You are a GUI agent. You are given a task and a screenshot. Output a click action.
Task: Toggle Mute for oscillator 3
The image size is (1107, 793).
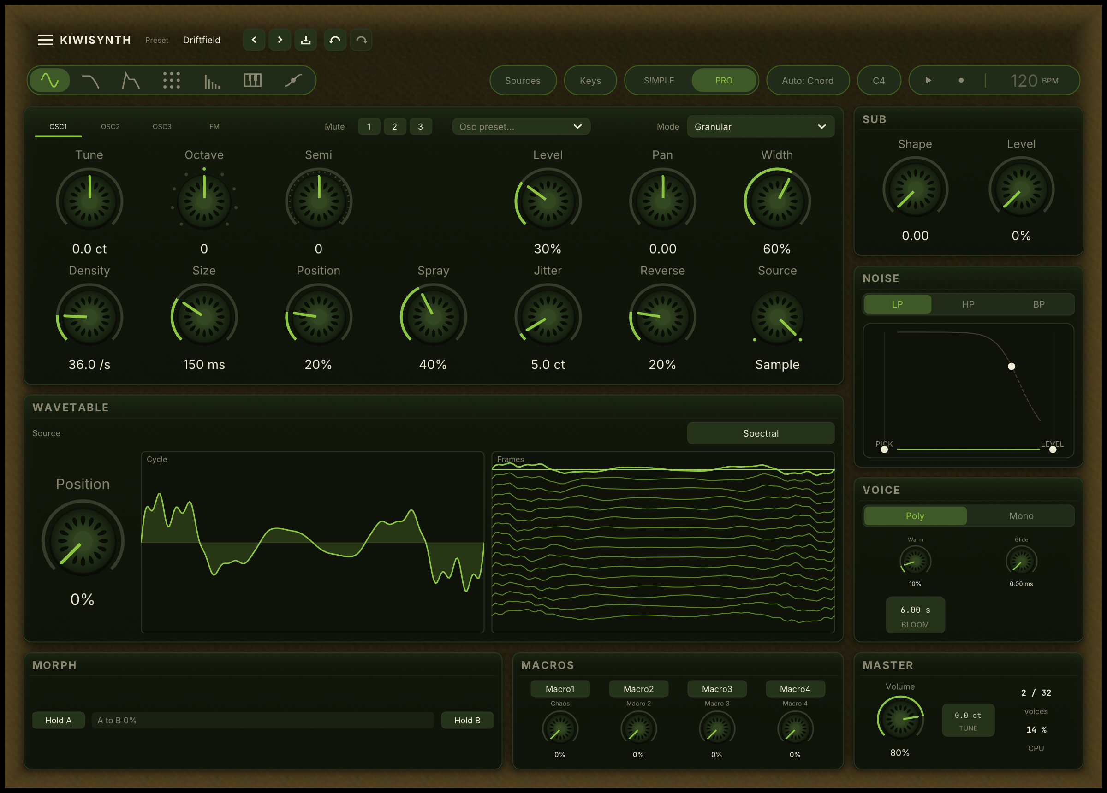point(420,127)
